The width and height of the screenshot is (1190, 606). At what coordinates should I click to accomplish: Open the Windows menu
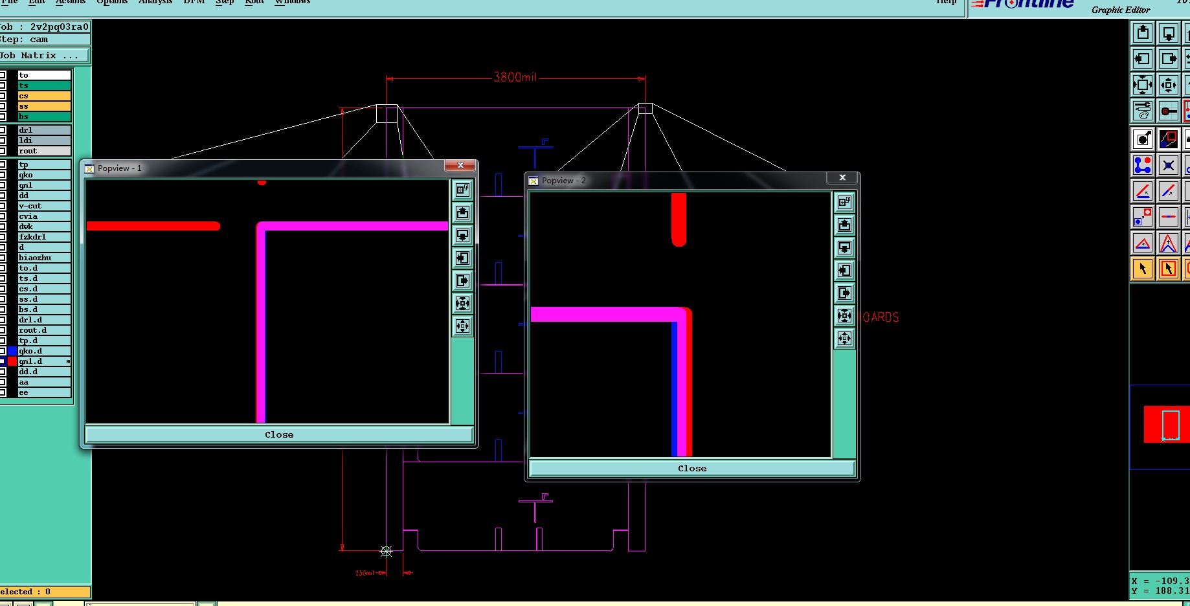tap(292, 2)
